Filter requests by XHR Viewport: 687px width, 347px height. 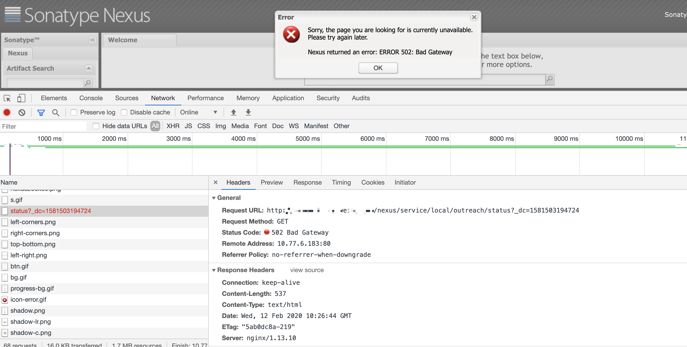(x=173, y=126)
